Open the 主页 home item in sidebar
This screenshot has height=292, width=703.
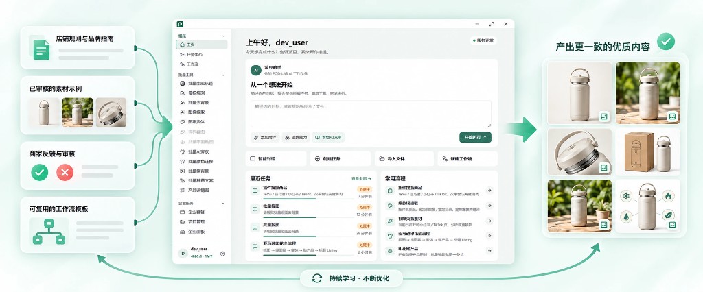pyautogui.click(x=201, y=45)
